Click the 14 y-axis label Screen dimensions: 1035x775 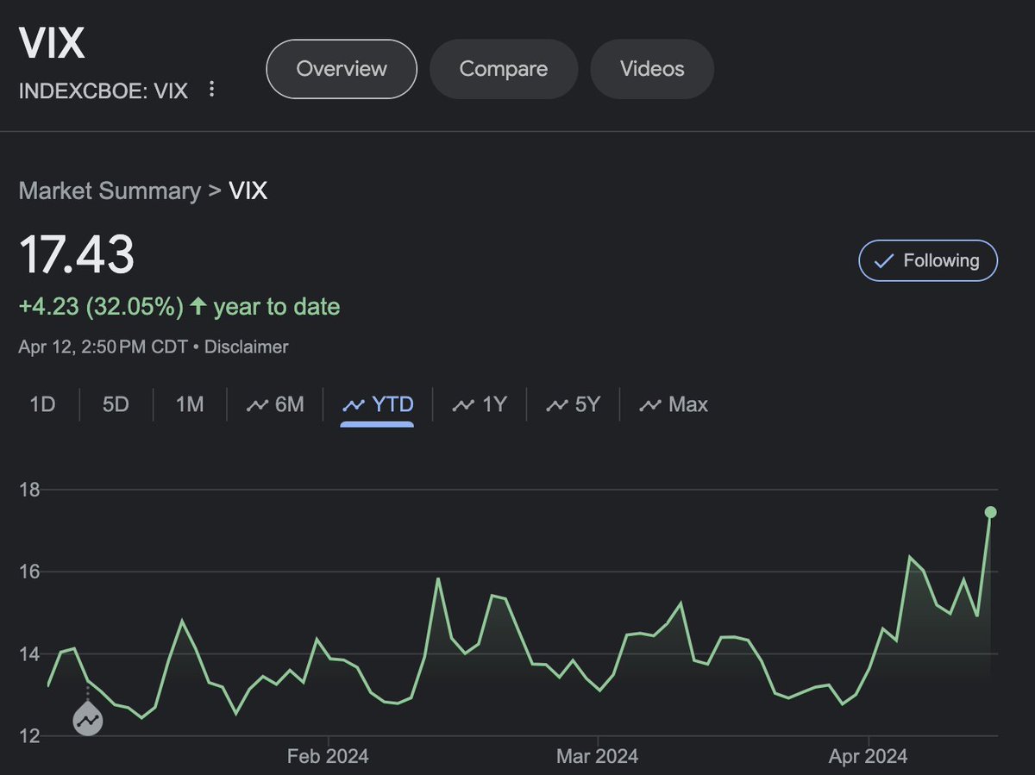pyautogui.click(x=29, y=654)
